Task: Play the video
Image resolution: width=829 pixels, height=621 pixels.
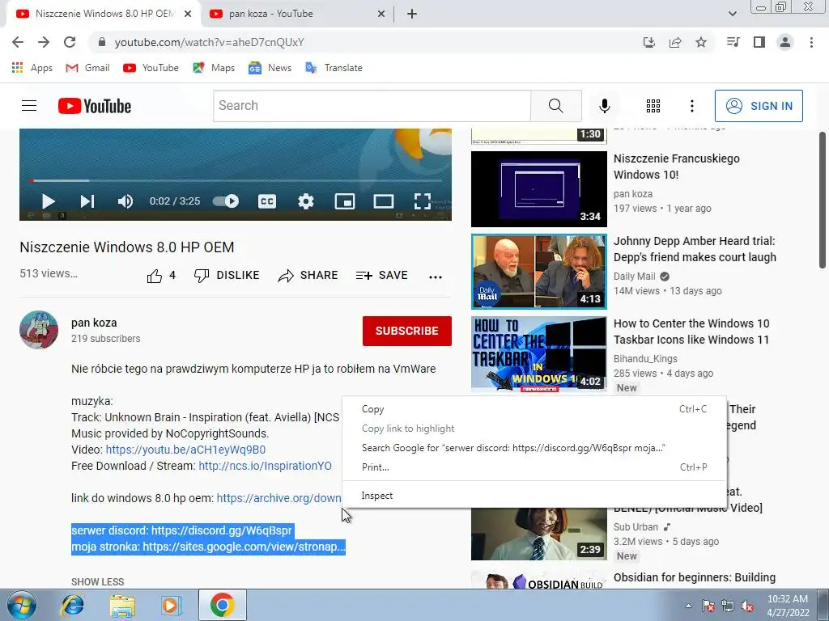Action: point(48,201)
